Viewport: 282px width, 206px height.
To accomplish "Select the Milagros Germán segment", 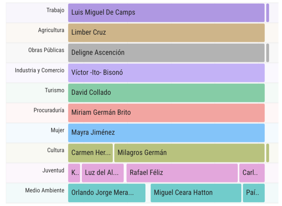I will pos(189,153).
